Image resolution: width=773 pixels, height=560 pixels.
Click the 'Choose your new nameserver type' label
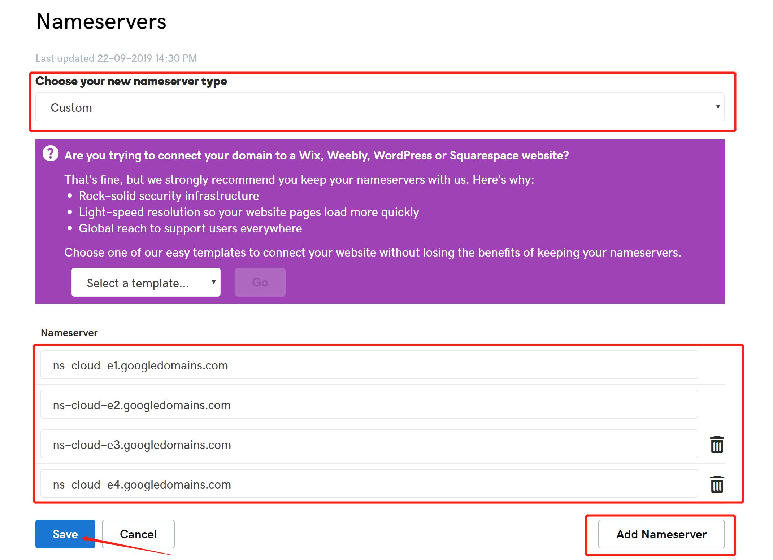coord(131,82)
